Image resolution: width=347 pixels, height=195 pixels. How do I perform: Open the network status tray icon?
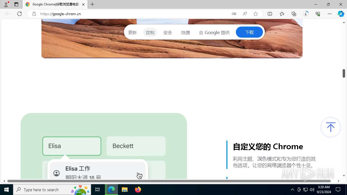coord(306,190)
